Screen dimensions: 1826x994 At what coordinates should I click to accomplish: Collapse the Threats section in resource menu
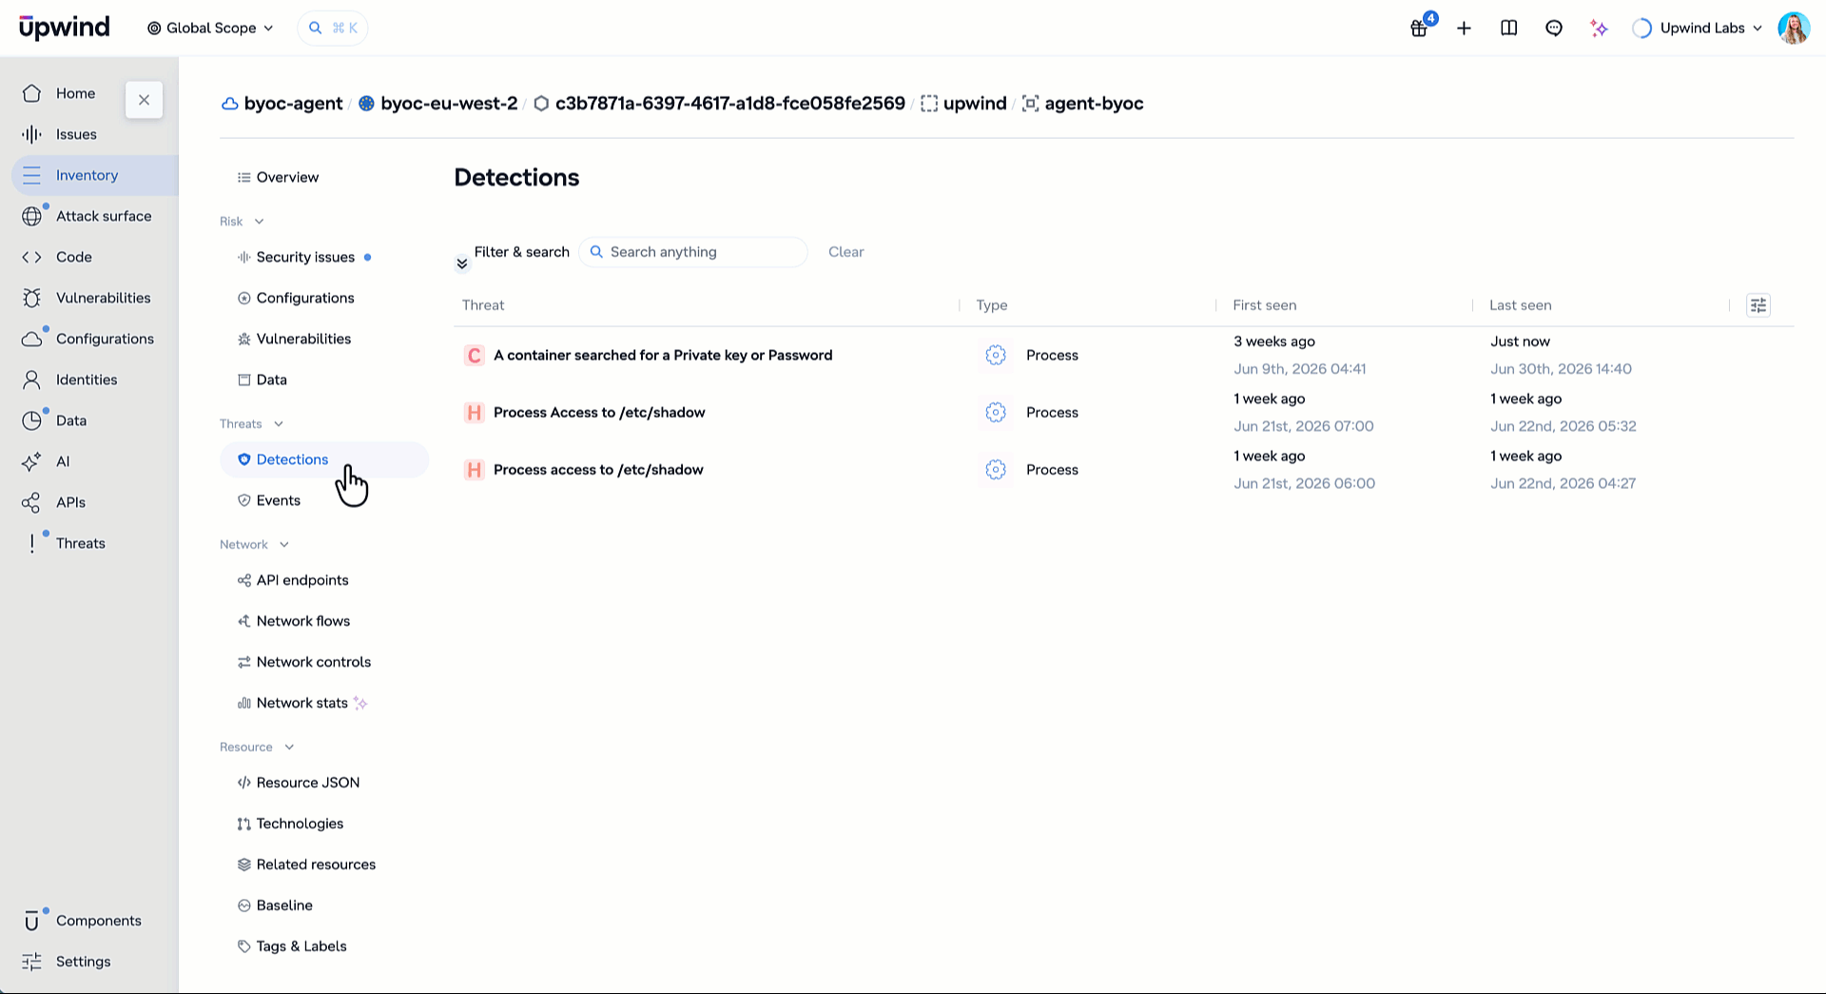[279, 424]
